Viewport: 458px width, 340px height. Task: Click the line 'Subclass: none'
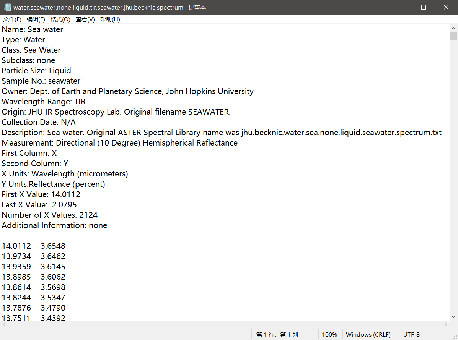pyautogui.click(x=28, y=60)
